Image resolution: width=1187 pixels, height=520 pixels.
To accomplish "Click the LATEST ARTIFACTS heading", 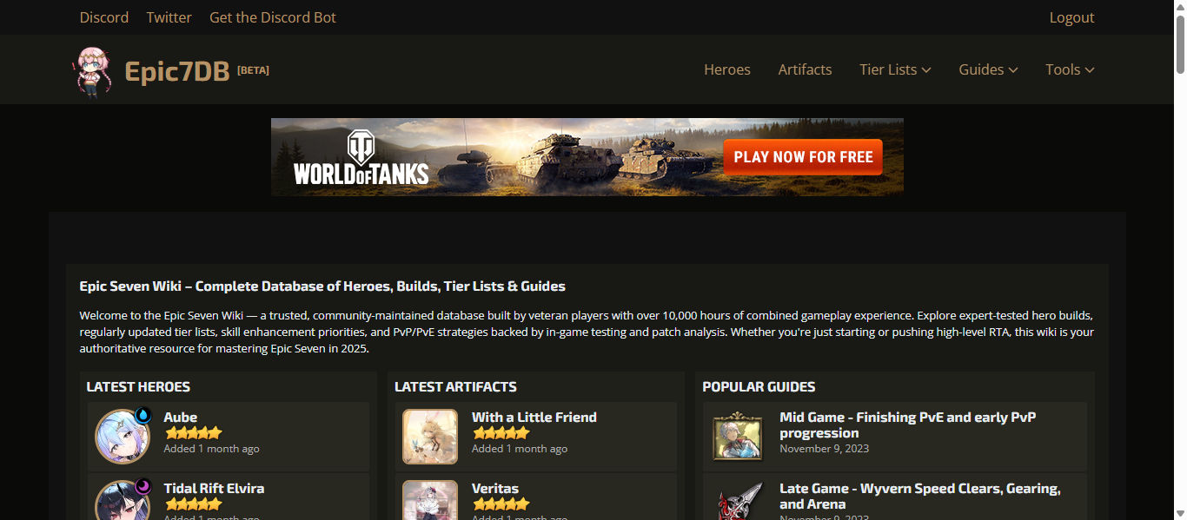I will [x=455, y=387].
